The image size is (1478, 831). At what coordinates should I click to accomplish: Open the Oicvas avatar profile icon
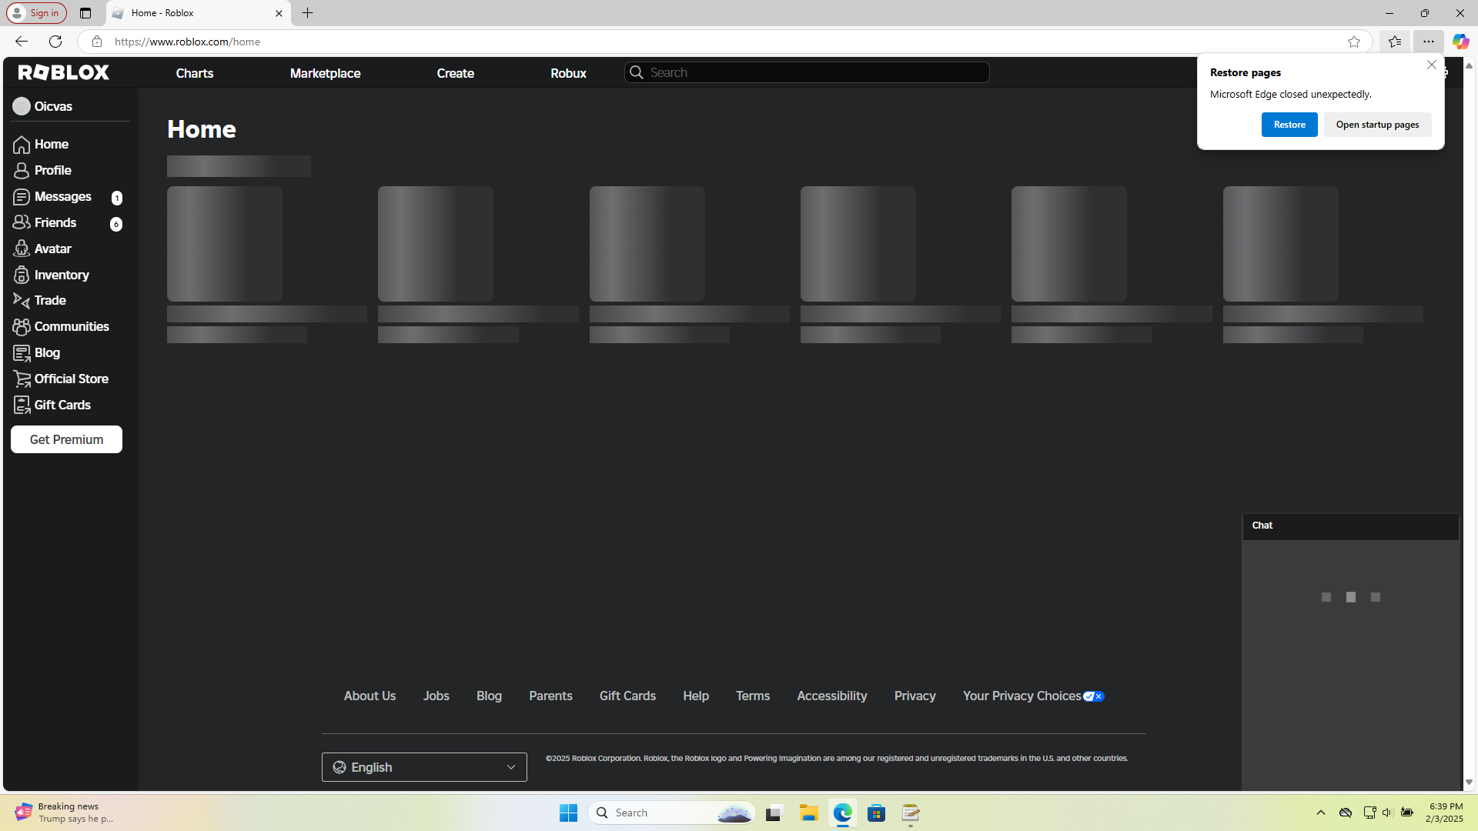[x=22, y=106]
